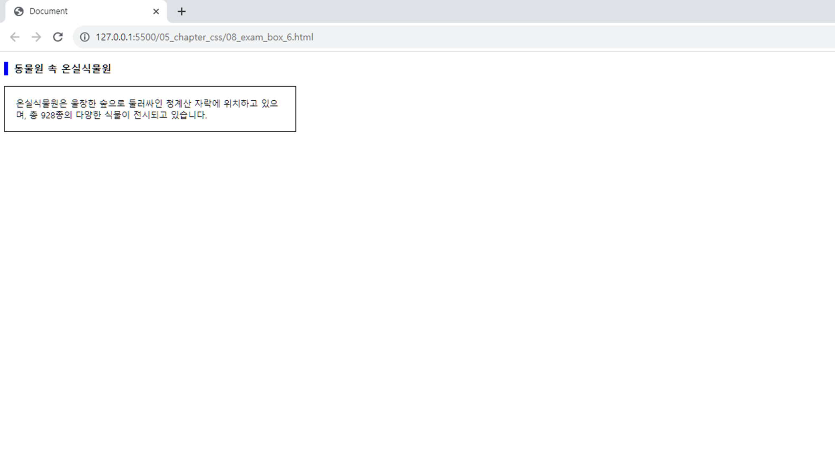This screenshot has height=470, width=835.
Task: Click the first line of paragraph text
Action: pos(146,103)
